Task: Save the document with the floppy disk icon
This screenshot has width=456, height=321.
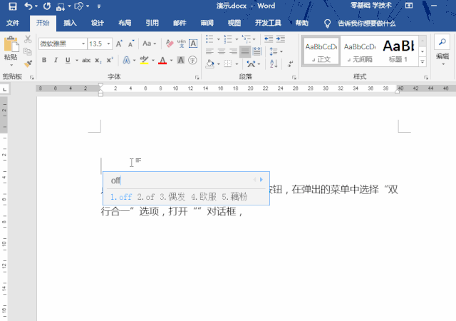Action: click(13, 6)
